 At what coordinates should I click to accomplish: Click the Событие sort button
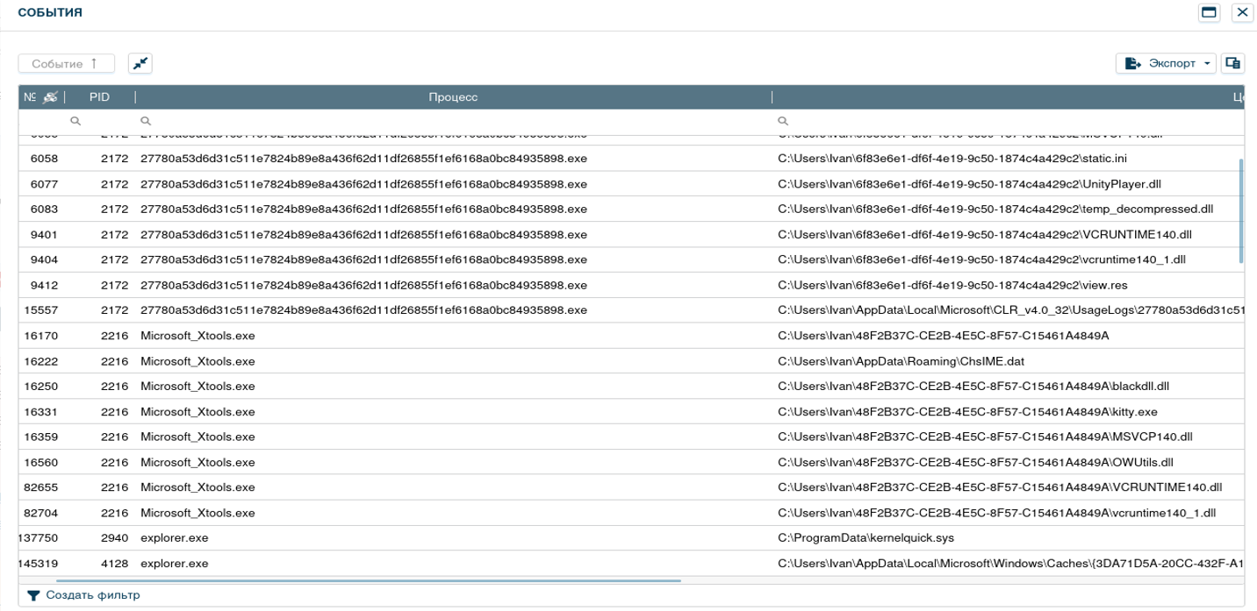67,63
